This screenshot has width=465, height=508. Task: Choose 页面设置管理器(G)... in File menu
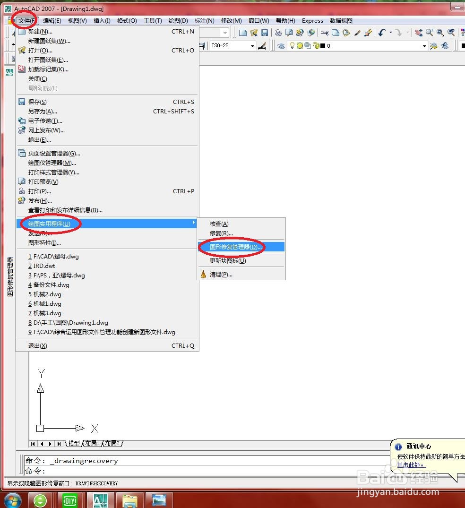click(106, 153)
